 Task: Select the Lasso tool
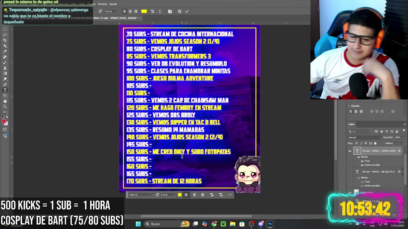click(x=5, y=35)
